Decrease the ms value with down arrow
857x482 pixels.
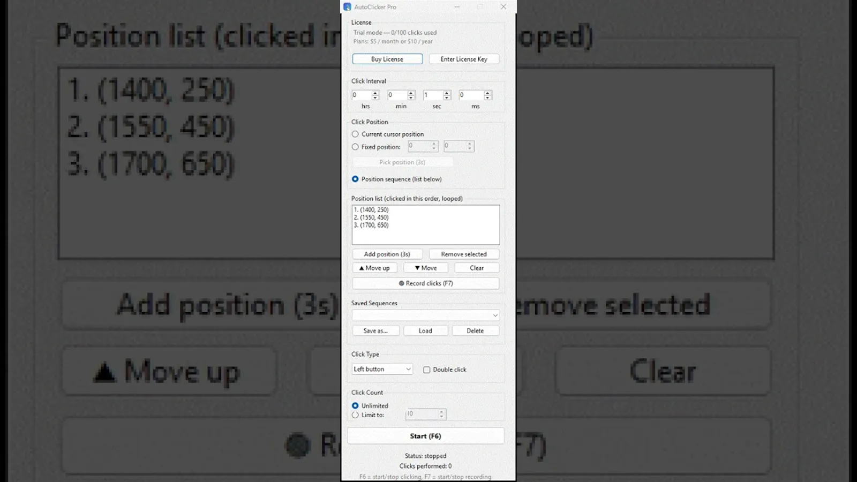point(488,97)
